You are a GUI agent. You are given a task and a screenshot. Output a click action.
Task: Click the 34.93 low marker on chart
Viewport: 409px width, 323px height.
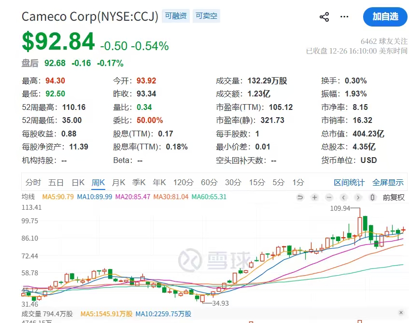[220, 303]
